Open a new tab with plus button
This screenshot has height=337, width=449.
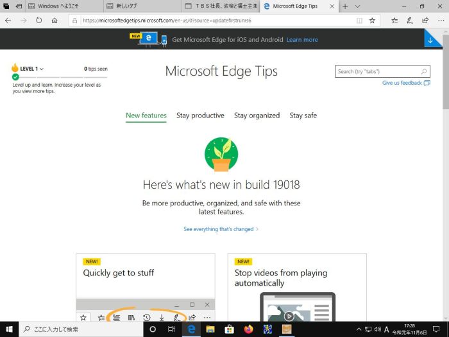tap(345, 6)
